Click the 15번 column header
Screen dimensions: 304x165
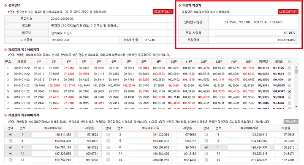(248, 61)
